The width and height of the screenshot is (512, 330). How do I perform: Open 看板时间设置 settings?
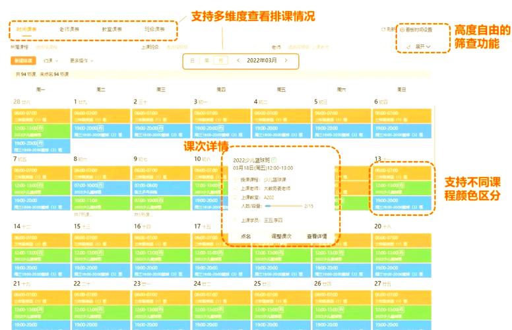click(x=416, y=30)
